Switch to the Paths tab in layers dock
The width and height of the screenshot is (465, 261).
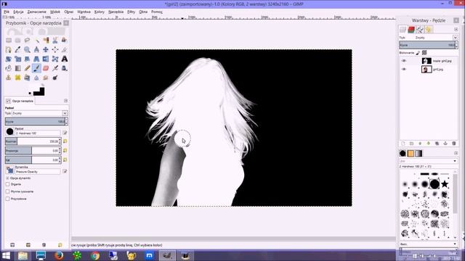coord(420,30)
